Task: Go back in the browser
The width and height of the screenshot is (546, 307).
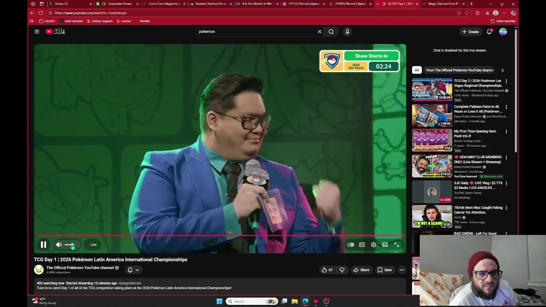Action: click(32, 13)
